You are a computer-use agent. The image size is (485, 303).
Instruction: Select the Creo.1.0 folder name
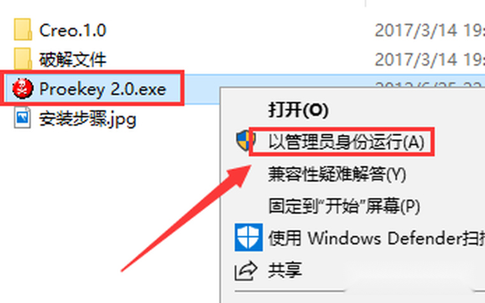click(73, 31)
